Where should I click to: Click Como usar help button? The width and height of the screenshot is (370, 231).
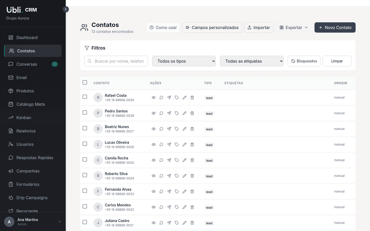[163, 27]
